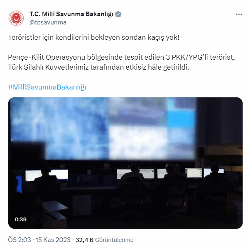Open the Millî Savunma Bakanlığı profile avatar
This screenshot has height=249, width=248.
(16, 18)
